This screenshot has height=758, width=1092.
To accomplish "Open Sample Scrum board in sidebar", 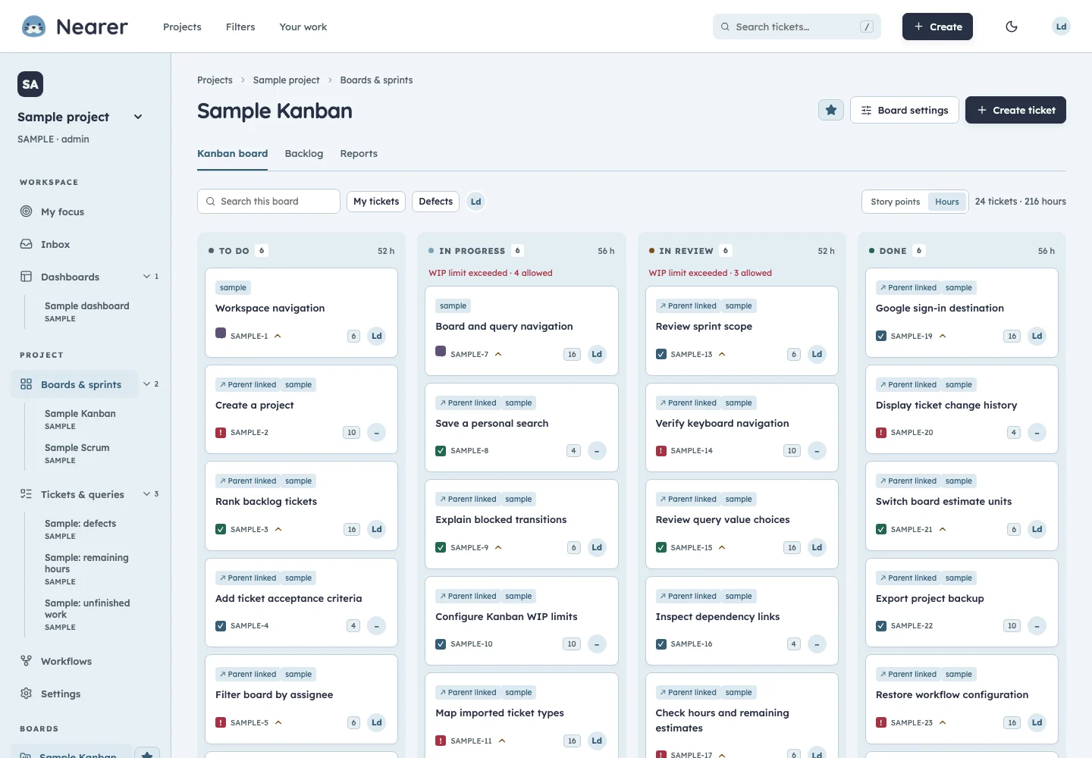I will (77, 453).
